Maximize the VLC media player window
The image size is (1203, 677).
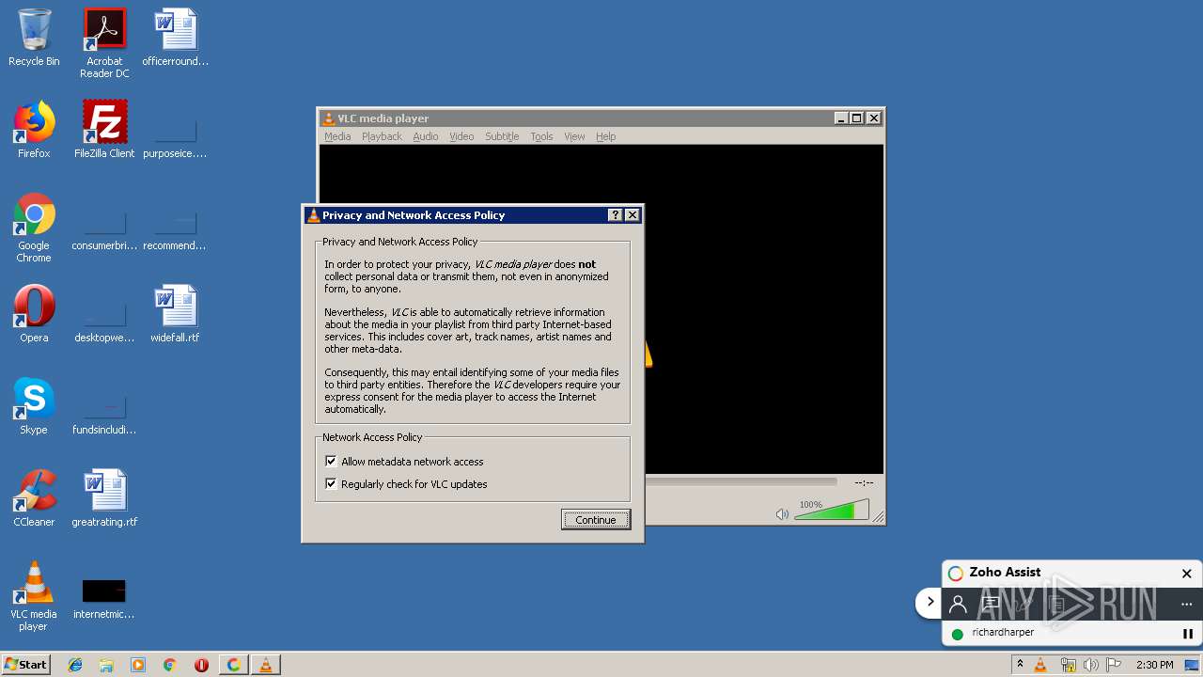click(856, 118)
